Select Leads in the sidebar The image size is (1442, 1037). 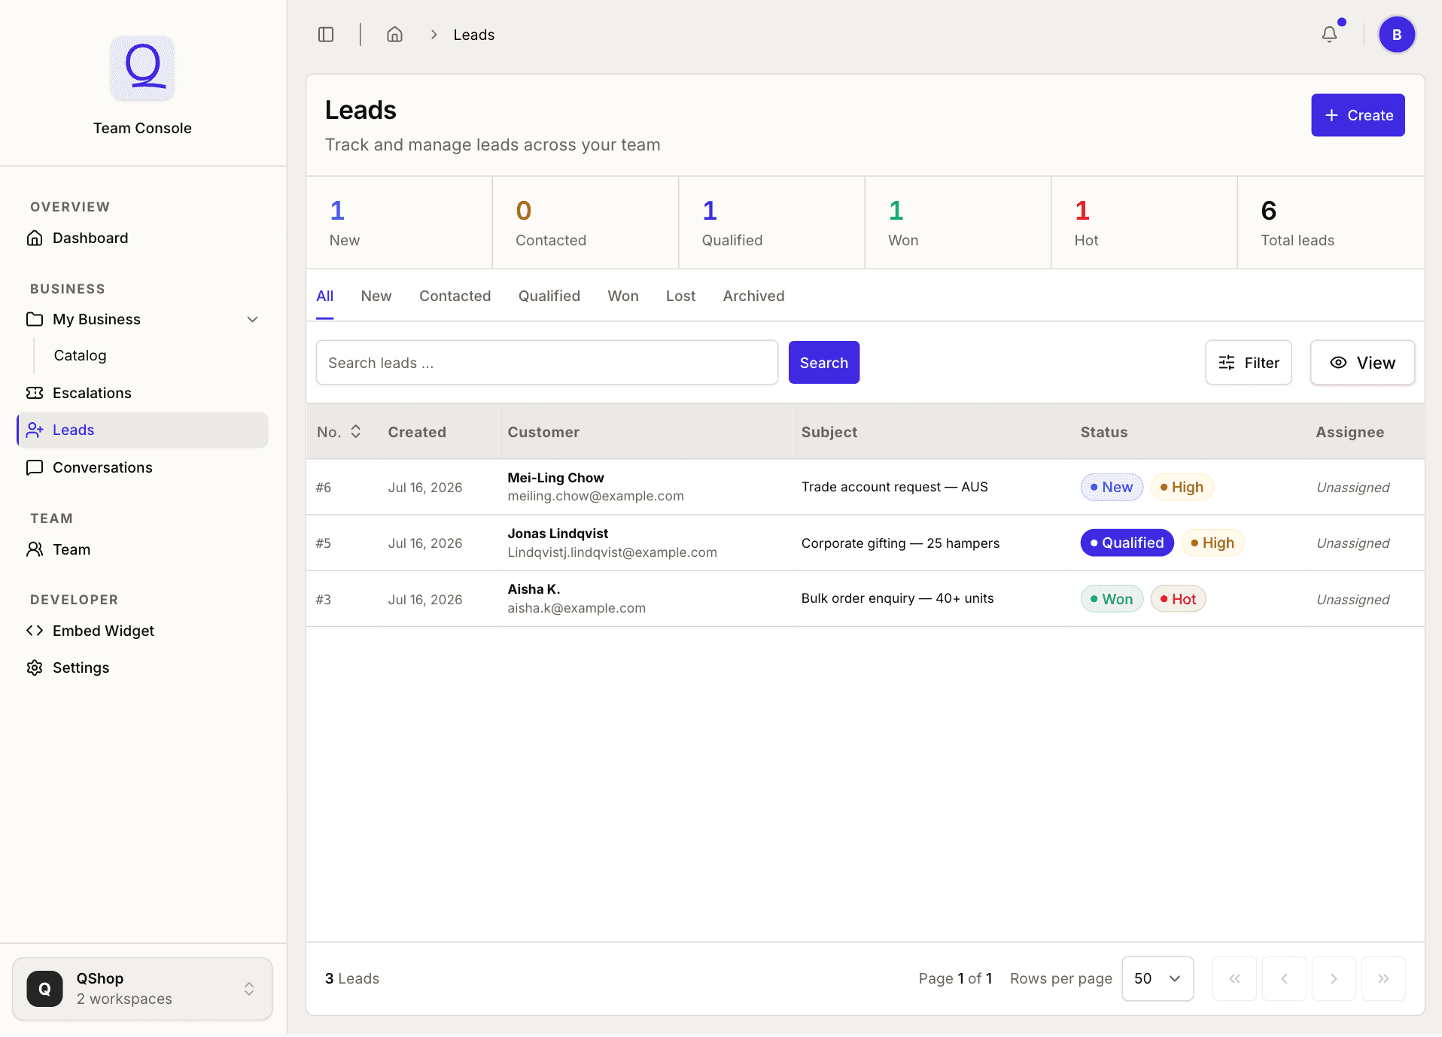142,430
